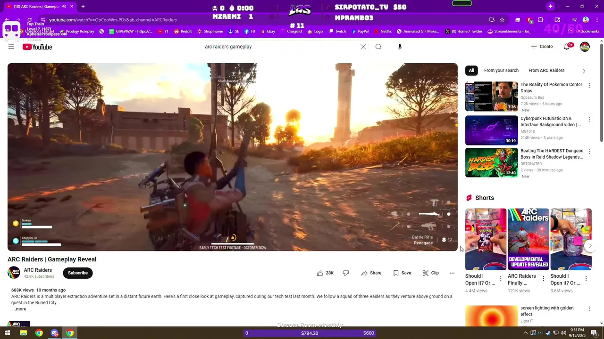Open options for Cyberpunk Futuristic DNA video
The image size is (604, 339).
coord(589,119)
